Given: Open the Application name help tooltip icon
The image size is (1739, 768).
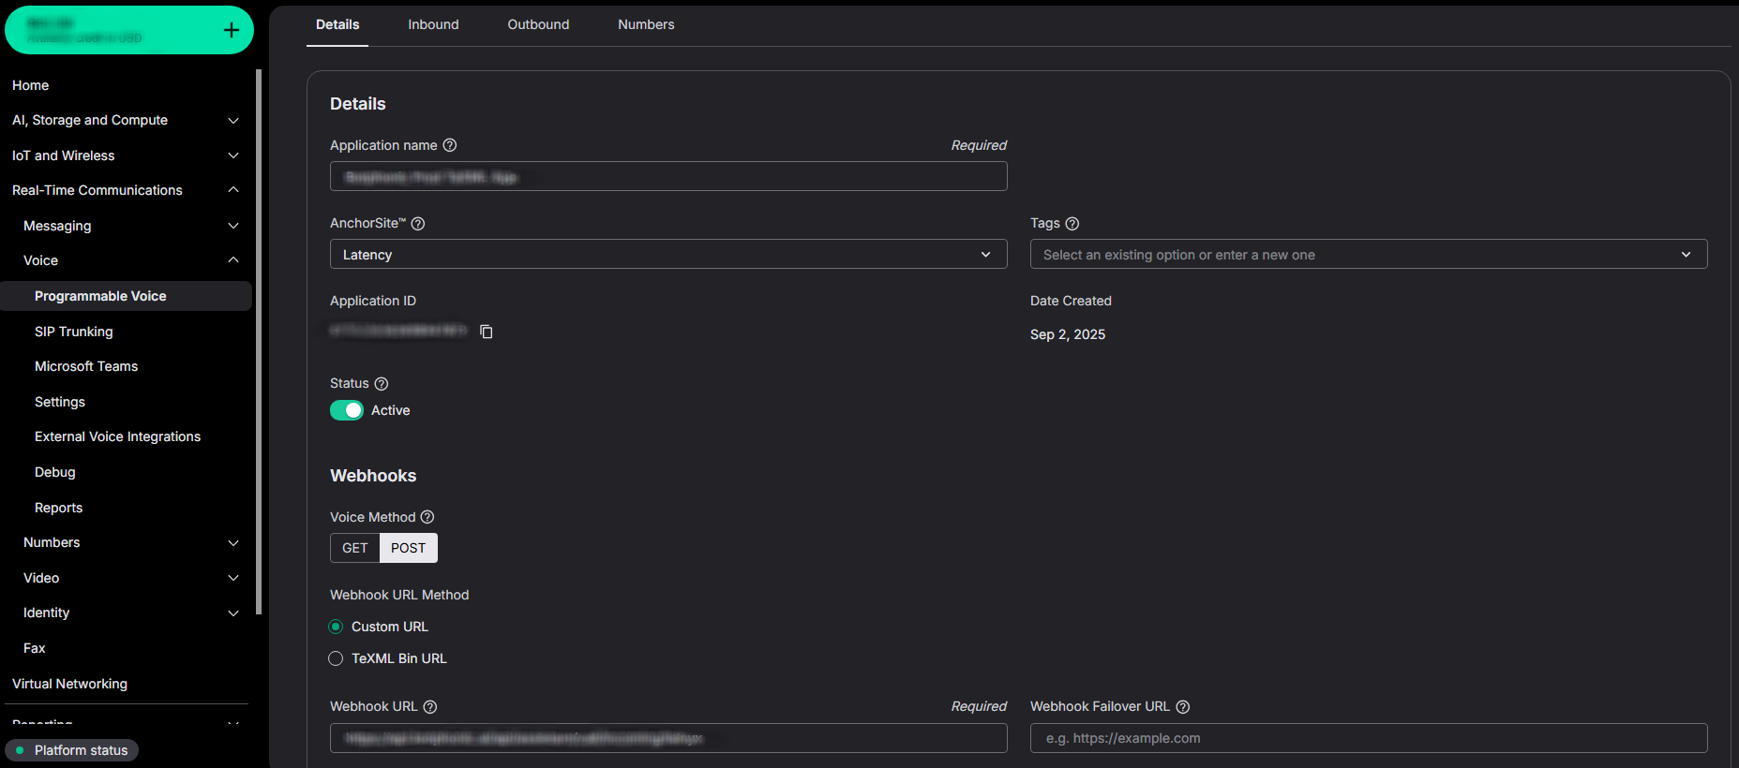Looking at the screenshot, I should (x=450, y=145).
